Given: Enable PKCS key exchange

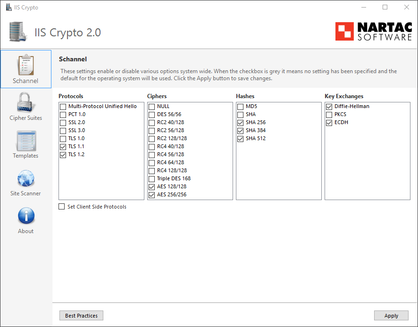Looking at the screenshot, I should coord(329,115).
